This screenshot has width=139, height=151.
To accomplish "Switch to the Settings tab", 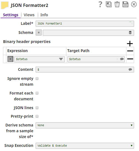I will pyautogui.click(x=11, y=15).
